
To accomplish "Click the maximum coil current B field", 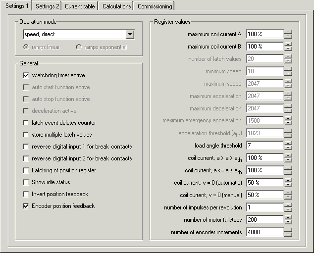I will 265,47.
